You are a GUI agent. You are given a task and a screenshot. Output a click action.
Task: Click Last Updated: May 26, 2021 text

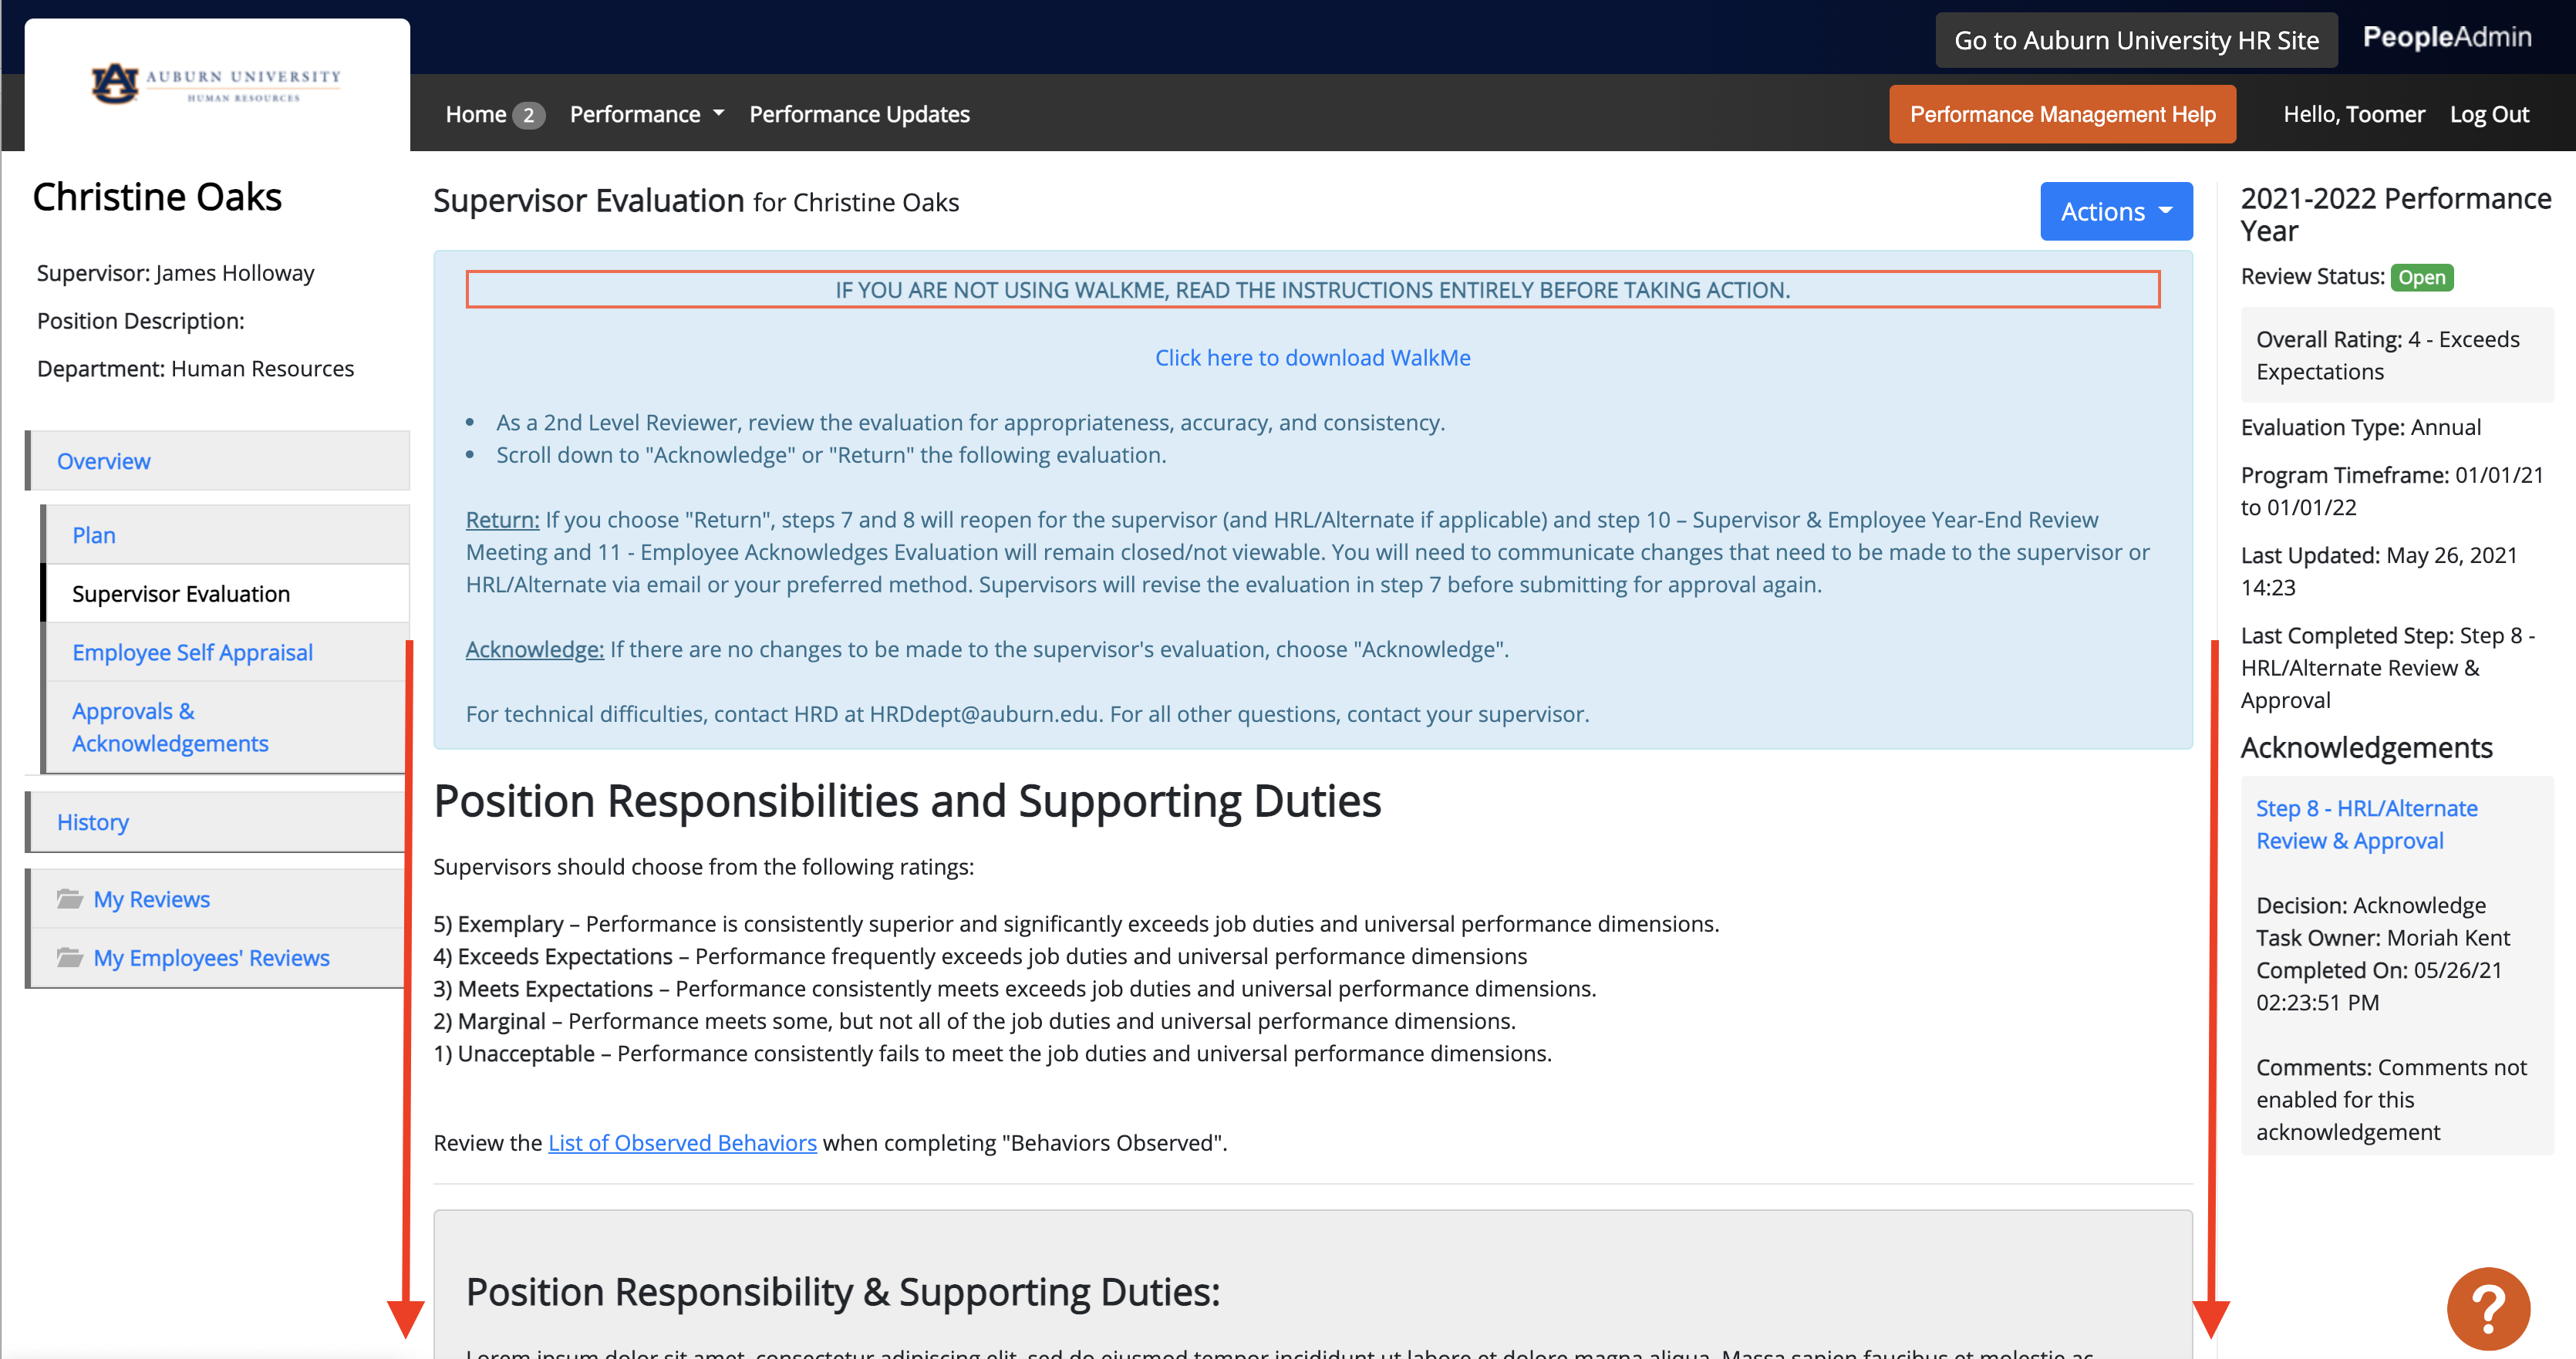[2379, 571]
